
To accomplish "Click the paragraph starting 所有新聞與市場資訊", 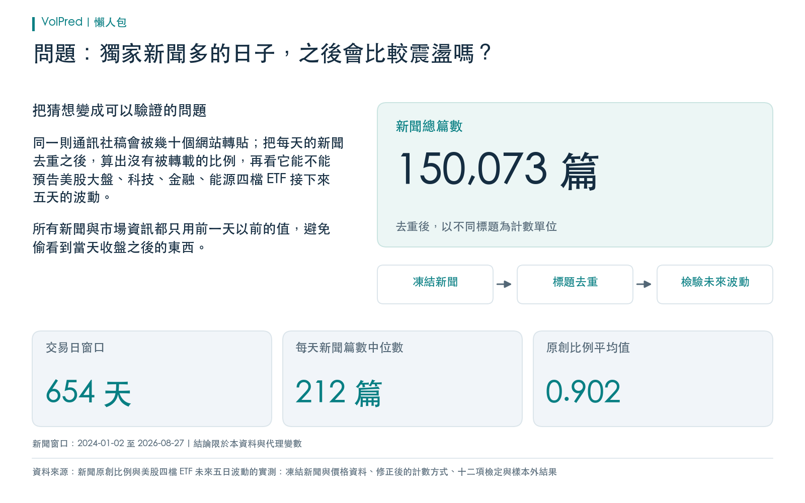I will coord(181,238).
